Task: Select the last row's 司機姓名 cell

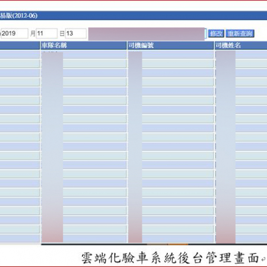Action: pos(241,239)
